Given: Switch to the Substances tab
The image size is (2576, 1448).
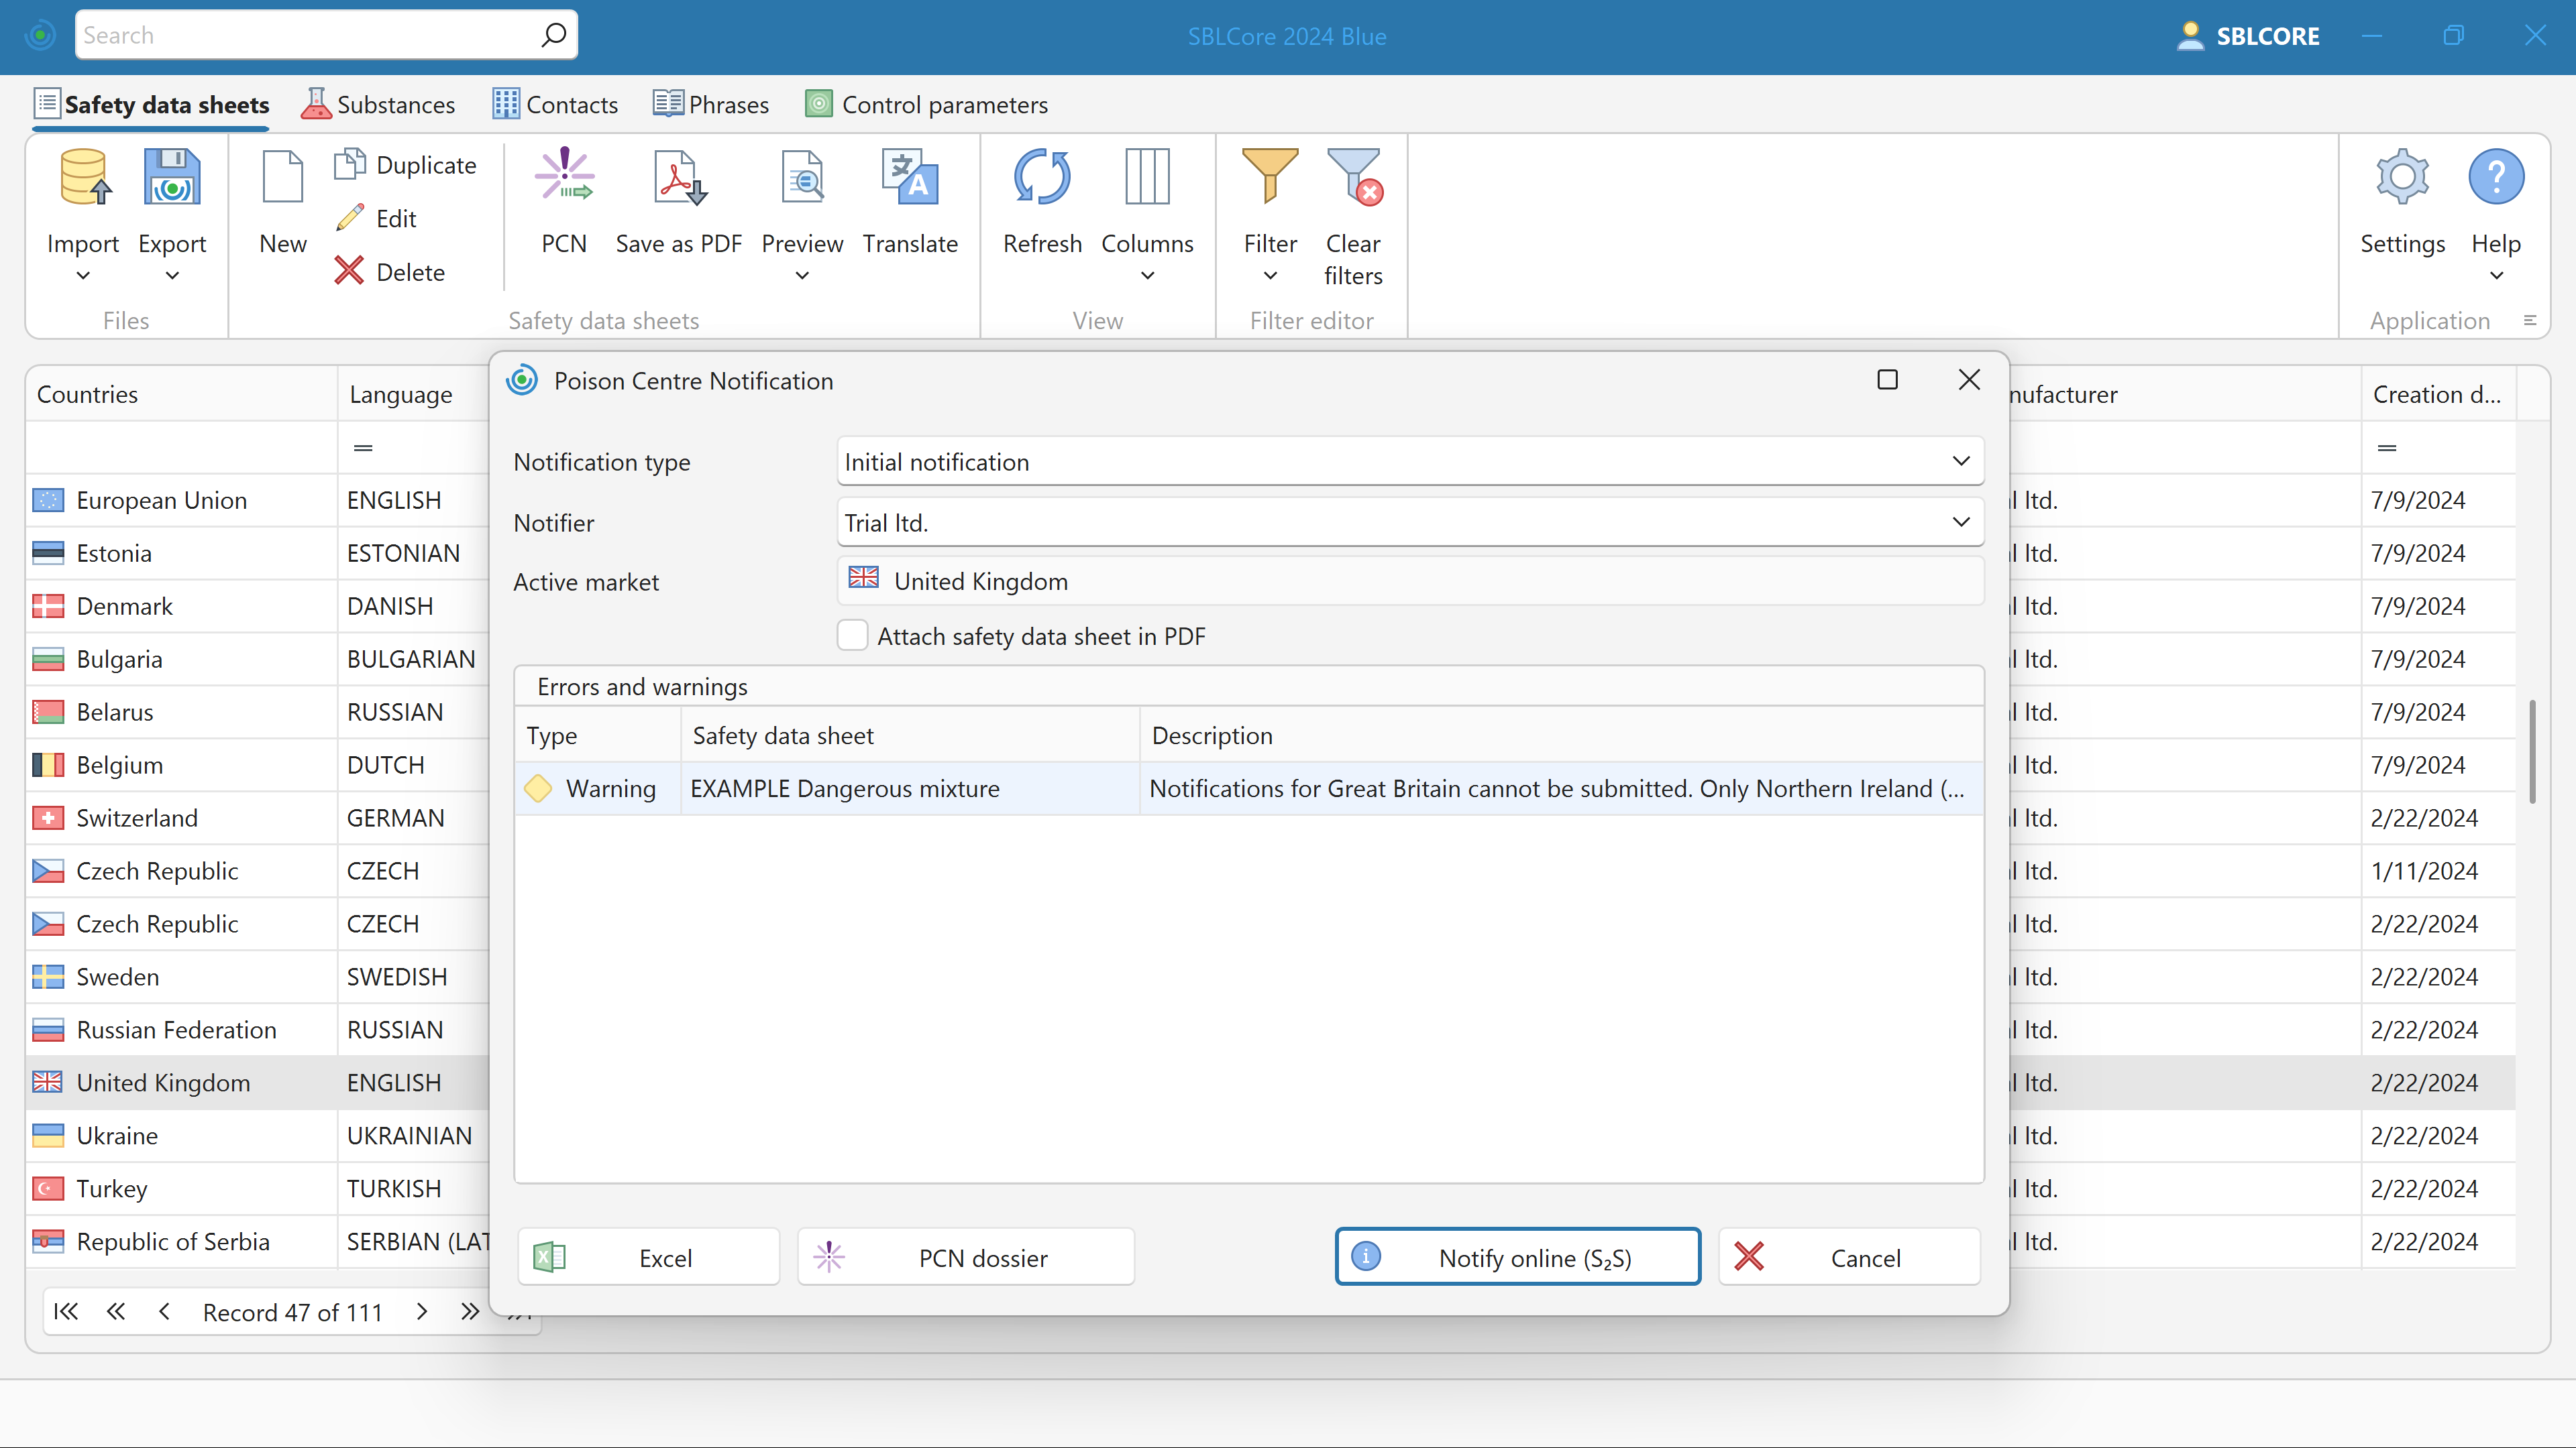Looking at the screenshot, I should (x=378, y=103).
